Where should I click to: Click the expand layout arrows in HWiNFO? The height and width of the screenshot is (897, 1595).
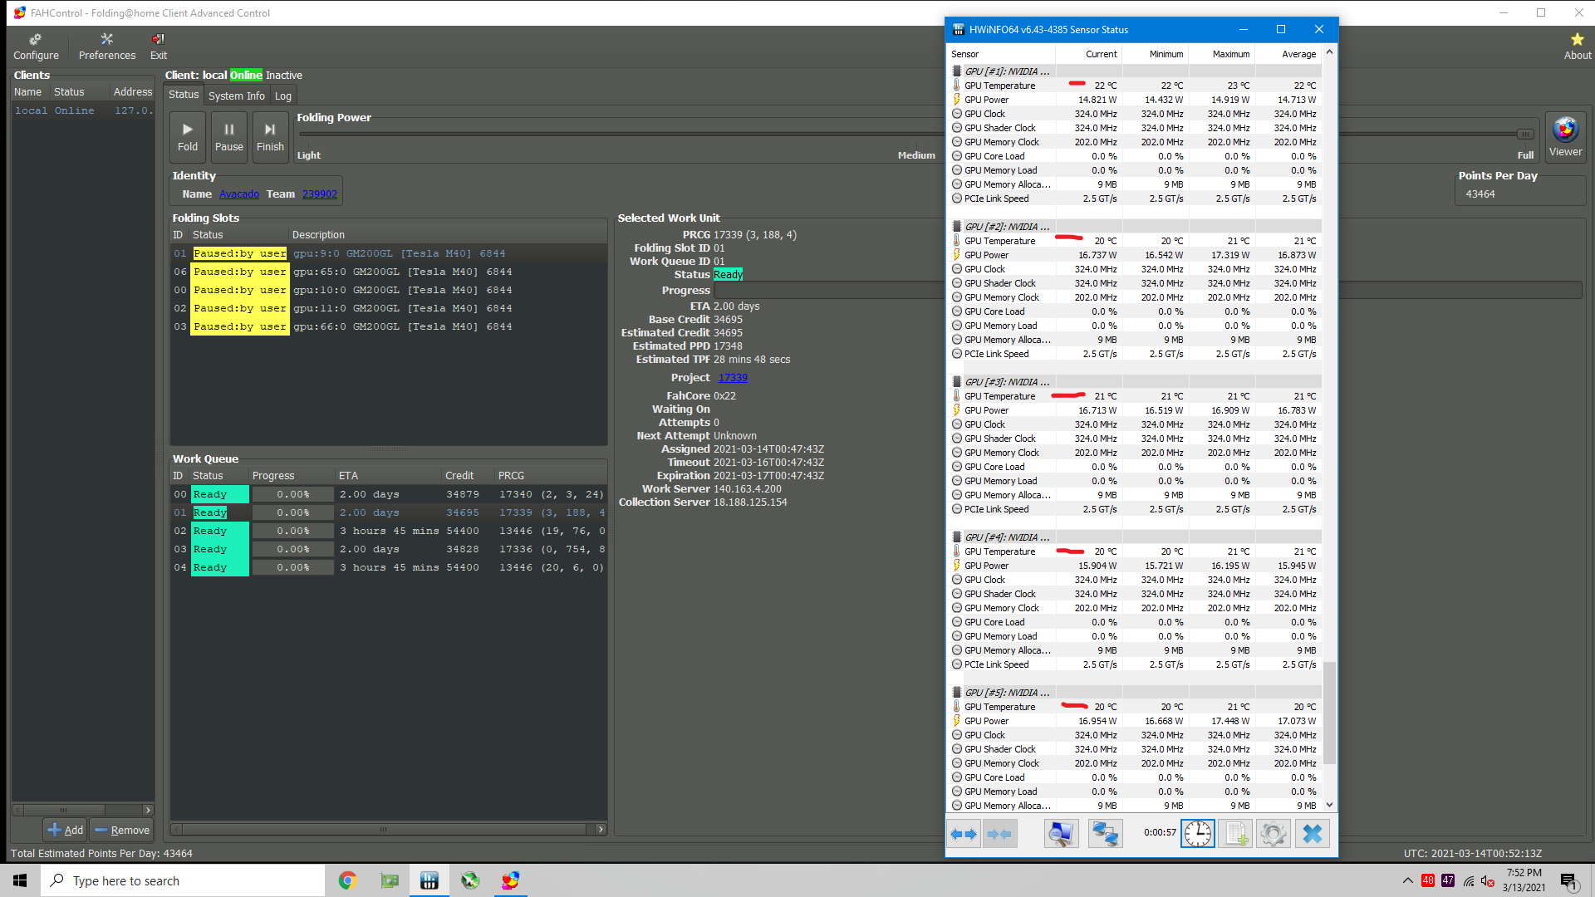pyautogui.click(x=964, y=834)
